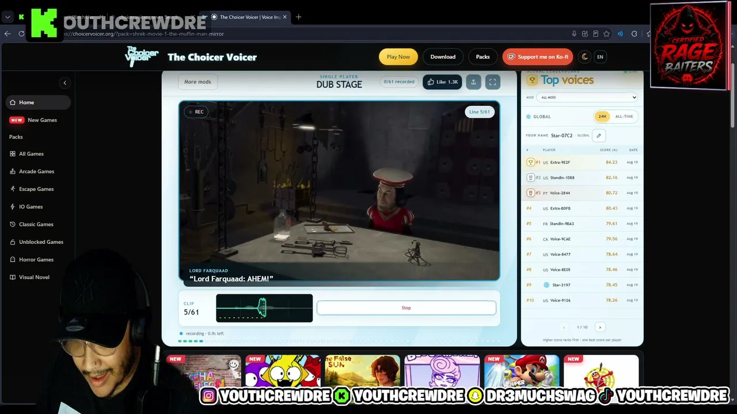
Task: Open the False Sun game thumbnail
Action: click(x=363, y=371)
